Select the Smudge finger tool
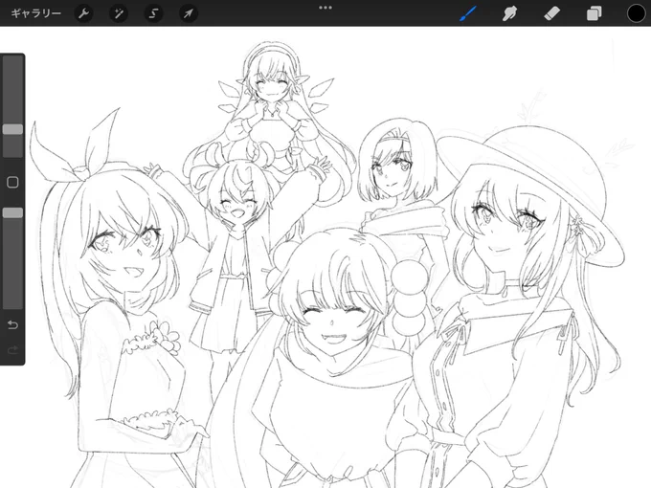 [510, 13]
